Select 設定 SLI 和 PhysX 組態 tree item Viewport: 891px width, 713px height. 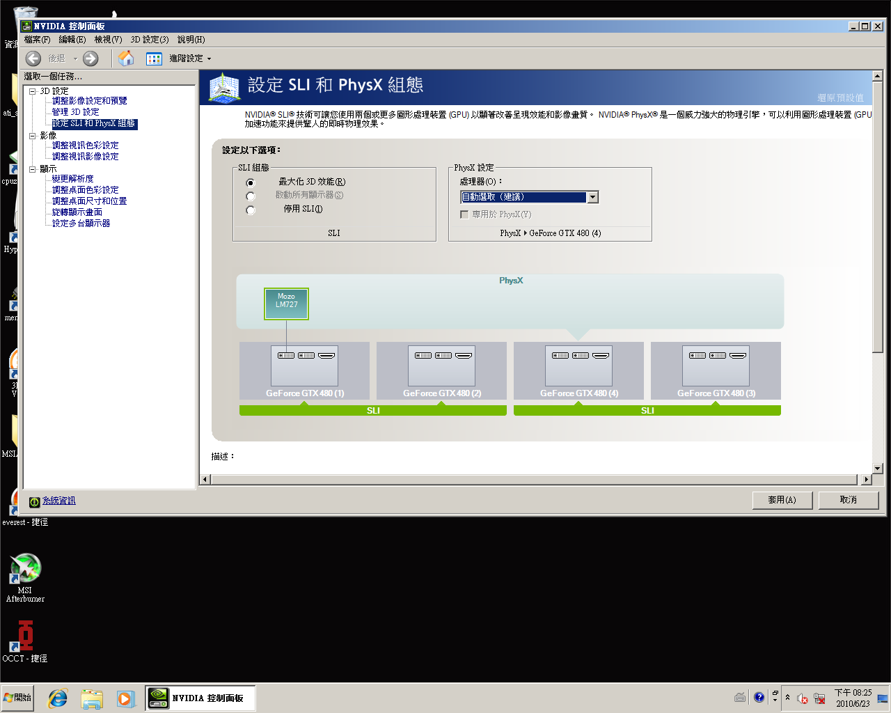point(95,124)
